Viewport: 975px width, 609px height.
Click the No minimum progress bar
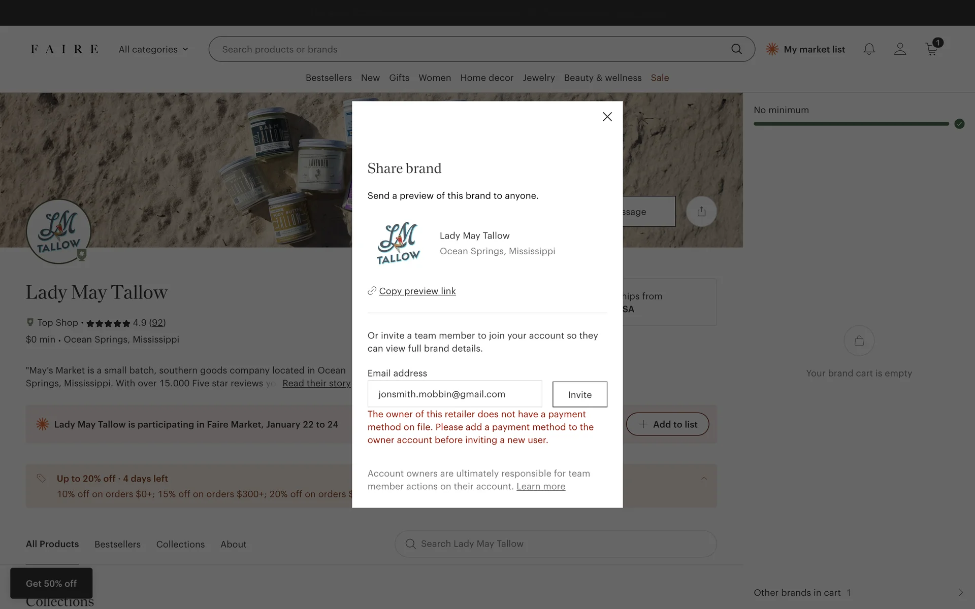coord(851,124)
